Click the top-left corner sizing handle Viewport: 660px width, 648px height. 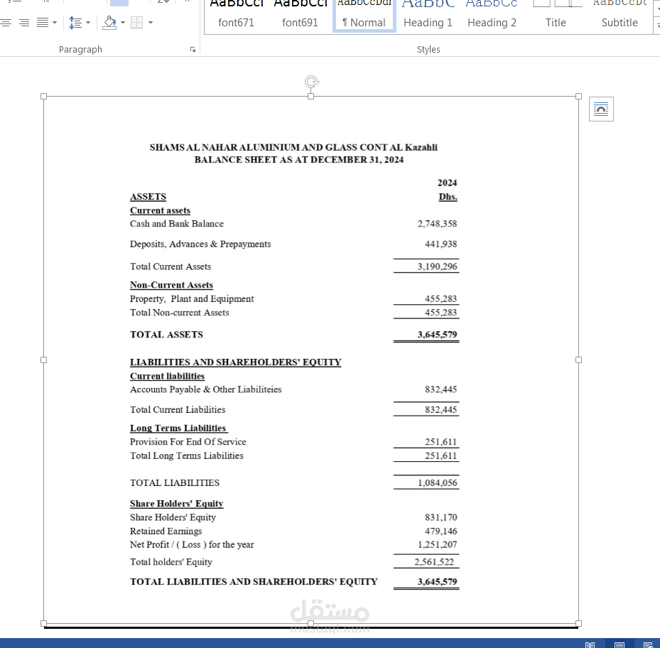44,97
